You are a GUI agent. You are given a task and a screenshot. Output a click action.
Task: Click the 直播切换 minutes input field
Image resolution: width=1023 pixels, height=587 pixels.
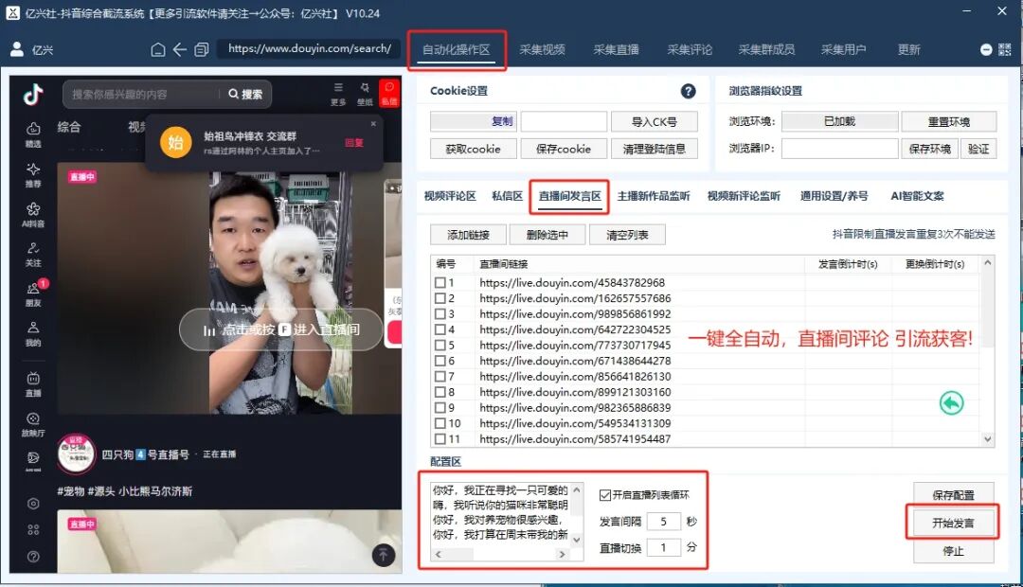663,548
